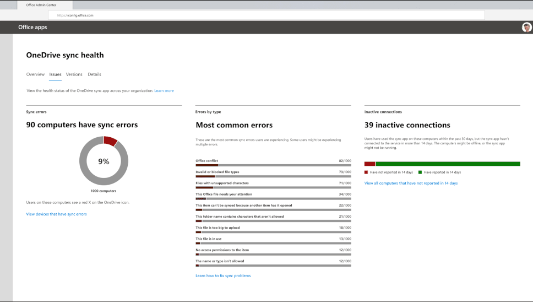Open the Learn more link
This screenshot has height=302, width=533.
pyautogui.click(x=164, y=90)
